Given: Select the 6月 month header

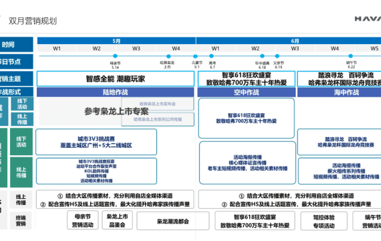Looking at the screenshot, I should pyautogui.click(x=289, y=41).
